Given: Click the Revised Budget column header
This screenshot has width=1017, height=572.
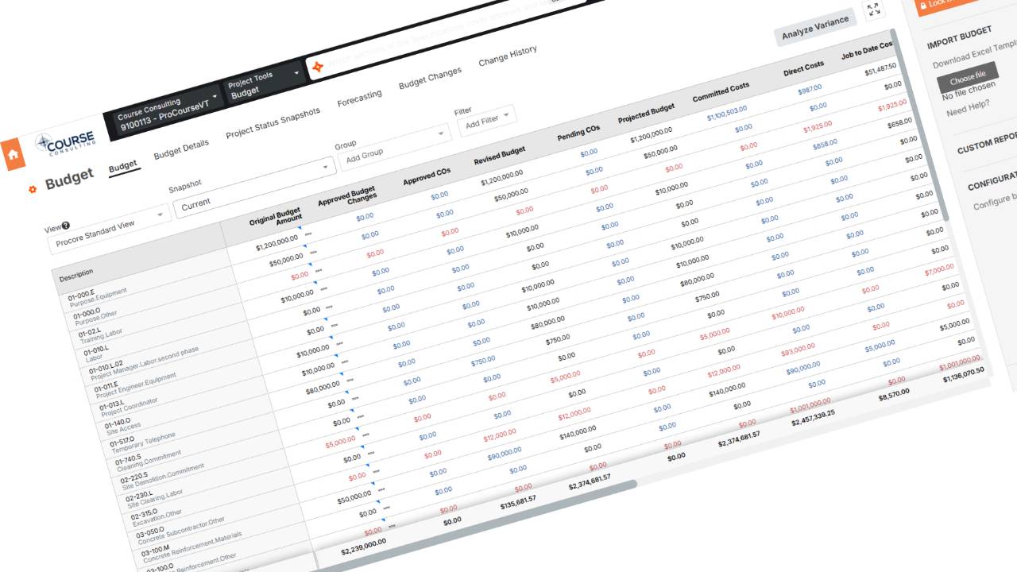Looking at the screenshot, I should point(499,156).
